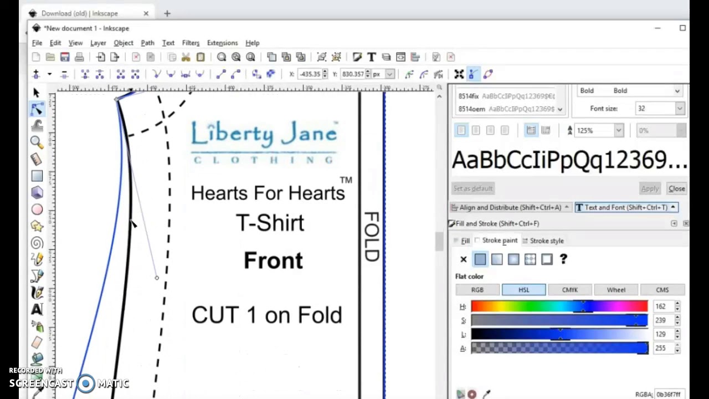Switch color mode to CMS

click(662, 290)
